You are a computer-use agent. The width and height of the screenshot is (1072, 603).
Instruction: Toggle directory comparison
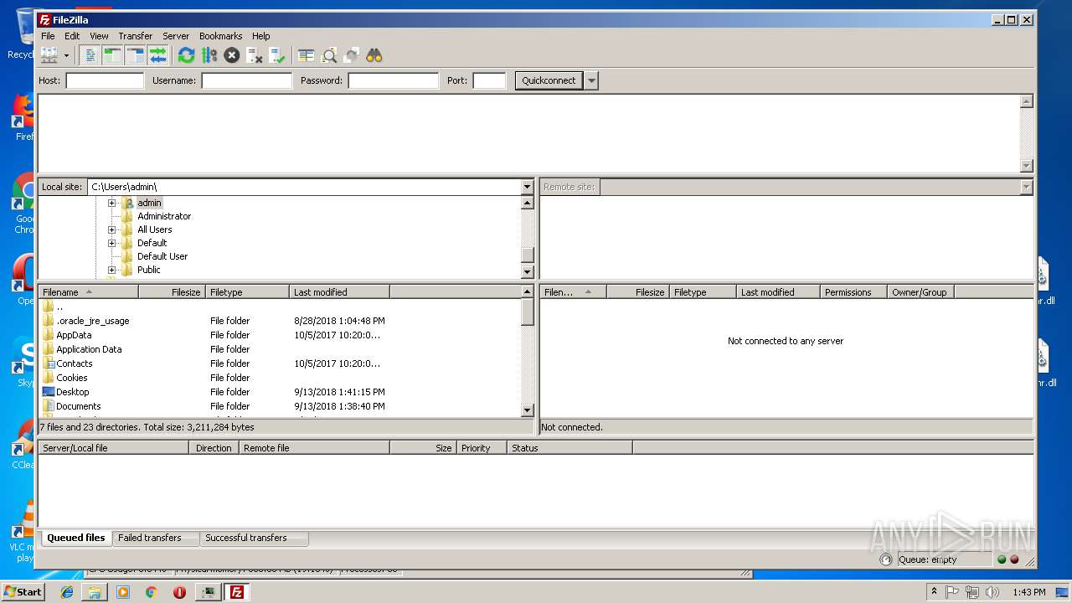pyautogui.click(x=329, y=55)
